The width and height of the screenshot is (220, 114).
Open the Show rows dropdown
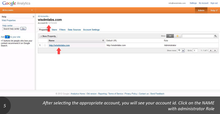[x=181, y=50]
